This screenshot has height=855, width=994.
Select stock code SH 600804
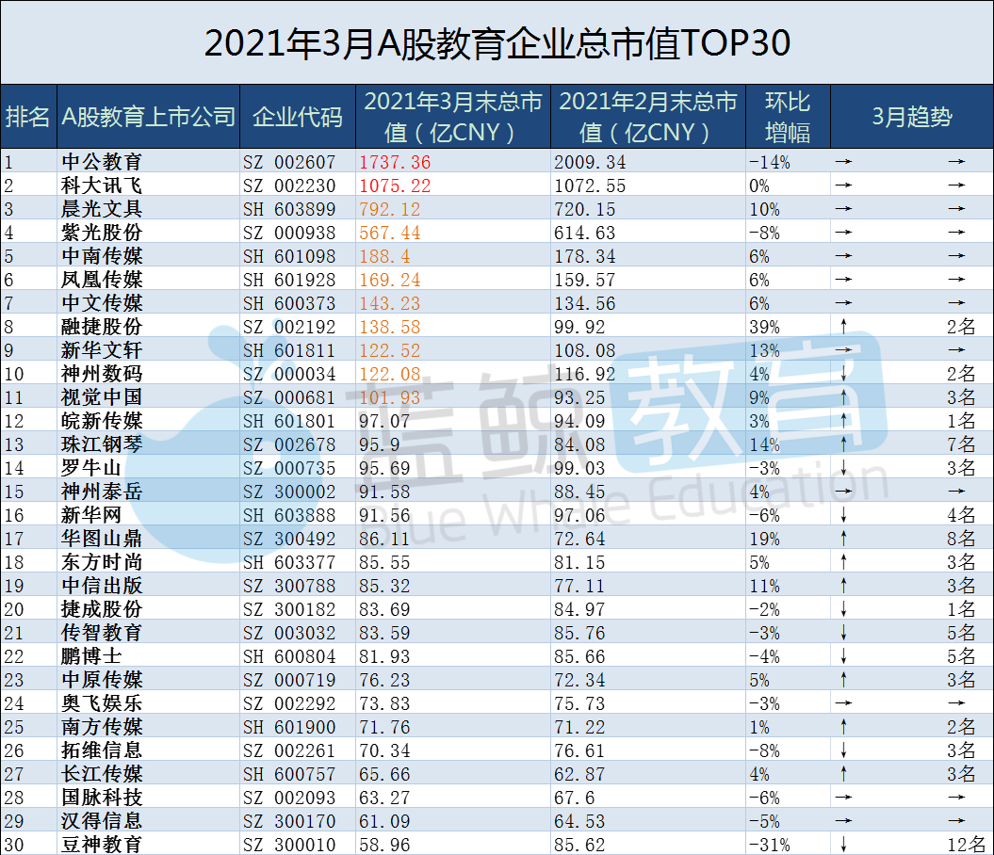(x=289, y=656)
